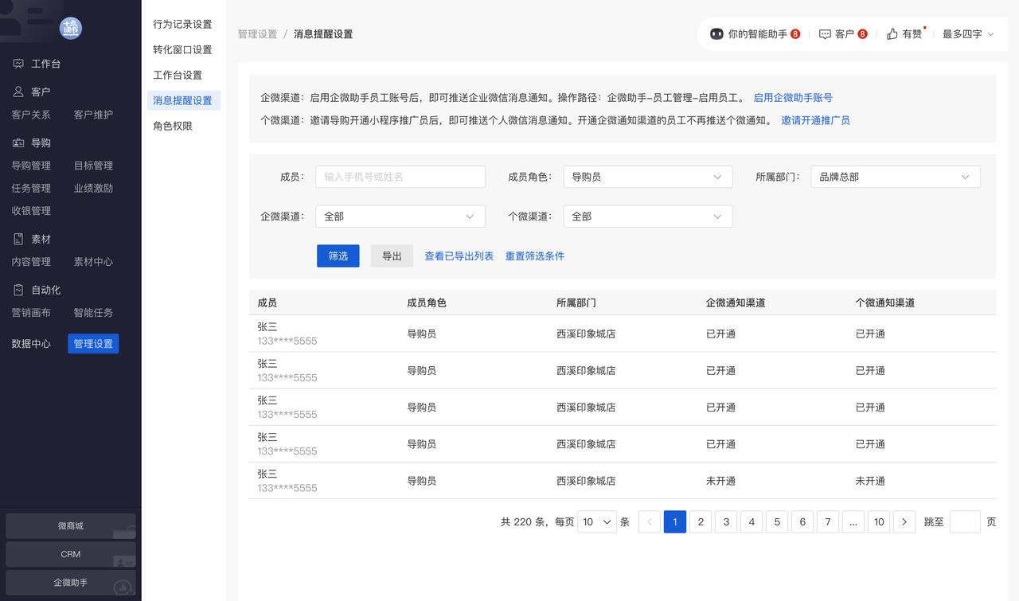1019x601 pixels.
Task: Open 内容管理 in the sidebar
Action: (x=31, y=262)
